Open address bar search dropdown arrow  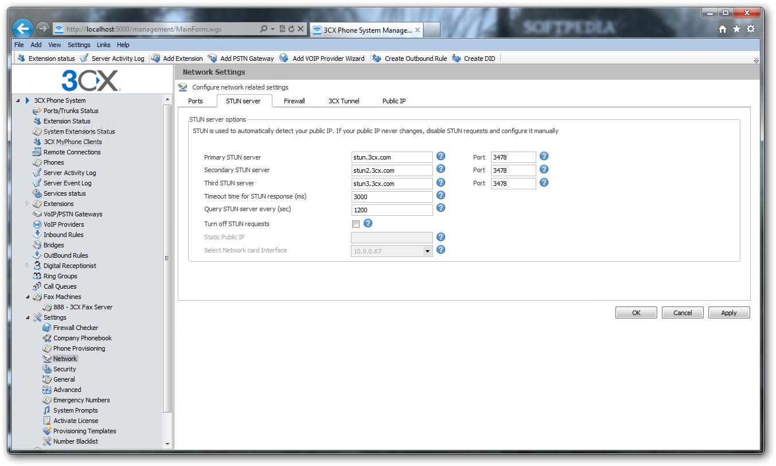(x=272, y=29)
